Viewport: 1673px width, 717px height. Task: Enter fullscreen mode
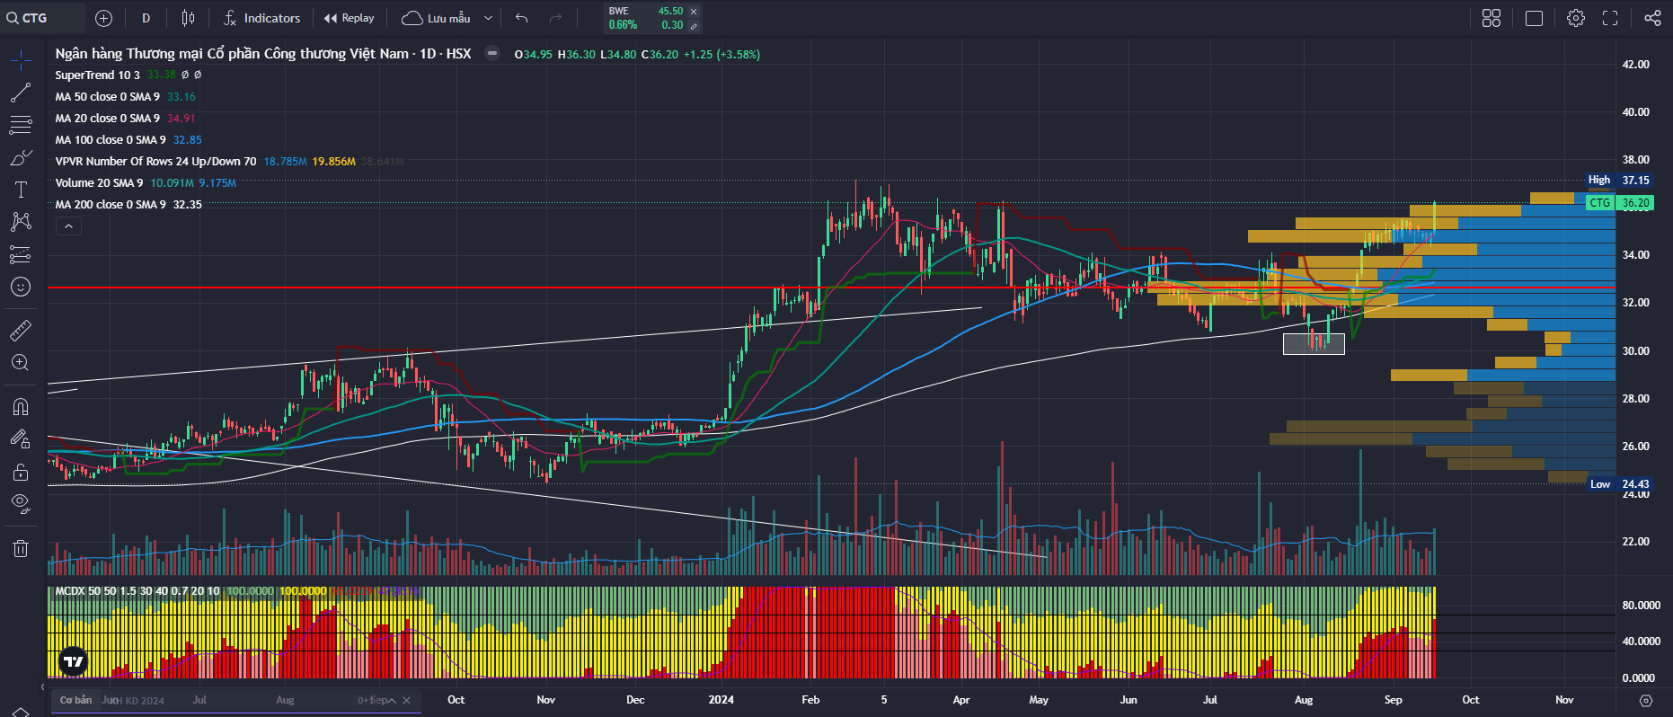(1610, 18)
